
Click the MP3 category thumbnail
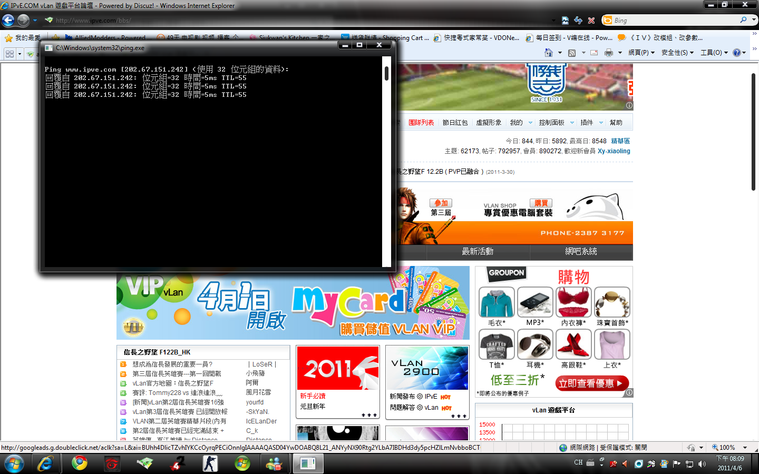point(535,302)
